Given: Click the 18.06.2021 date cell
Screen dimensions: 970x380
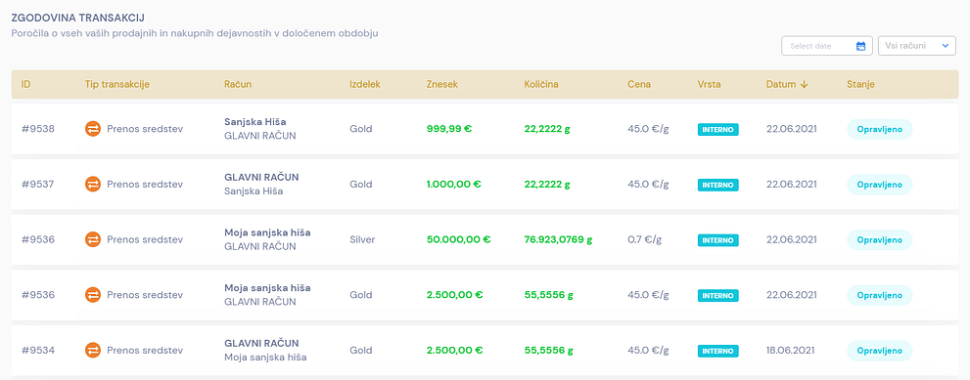Looking at the screenshot, I should pos(792,351).
